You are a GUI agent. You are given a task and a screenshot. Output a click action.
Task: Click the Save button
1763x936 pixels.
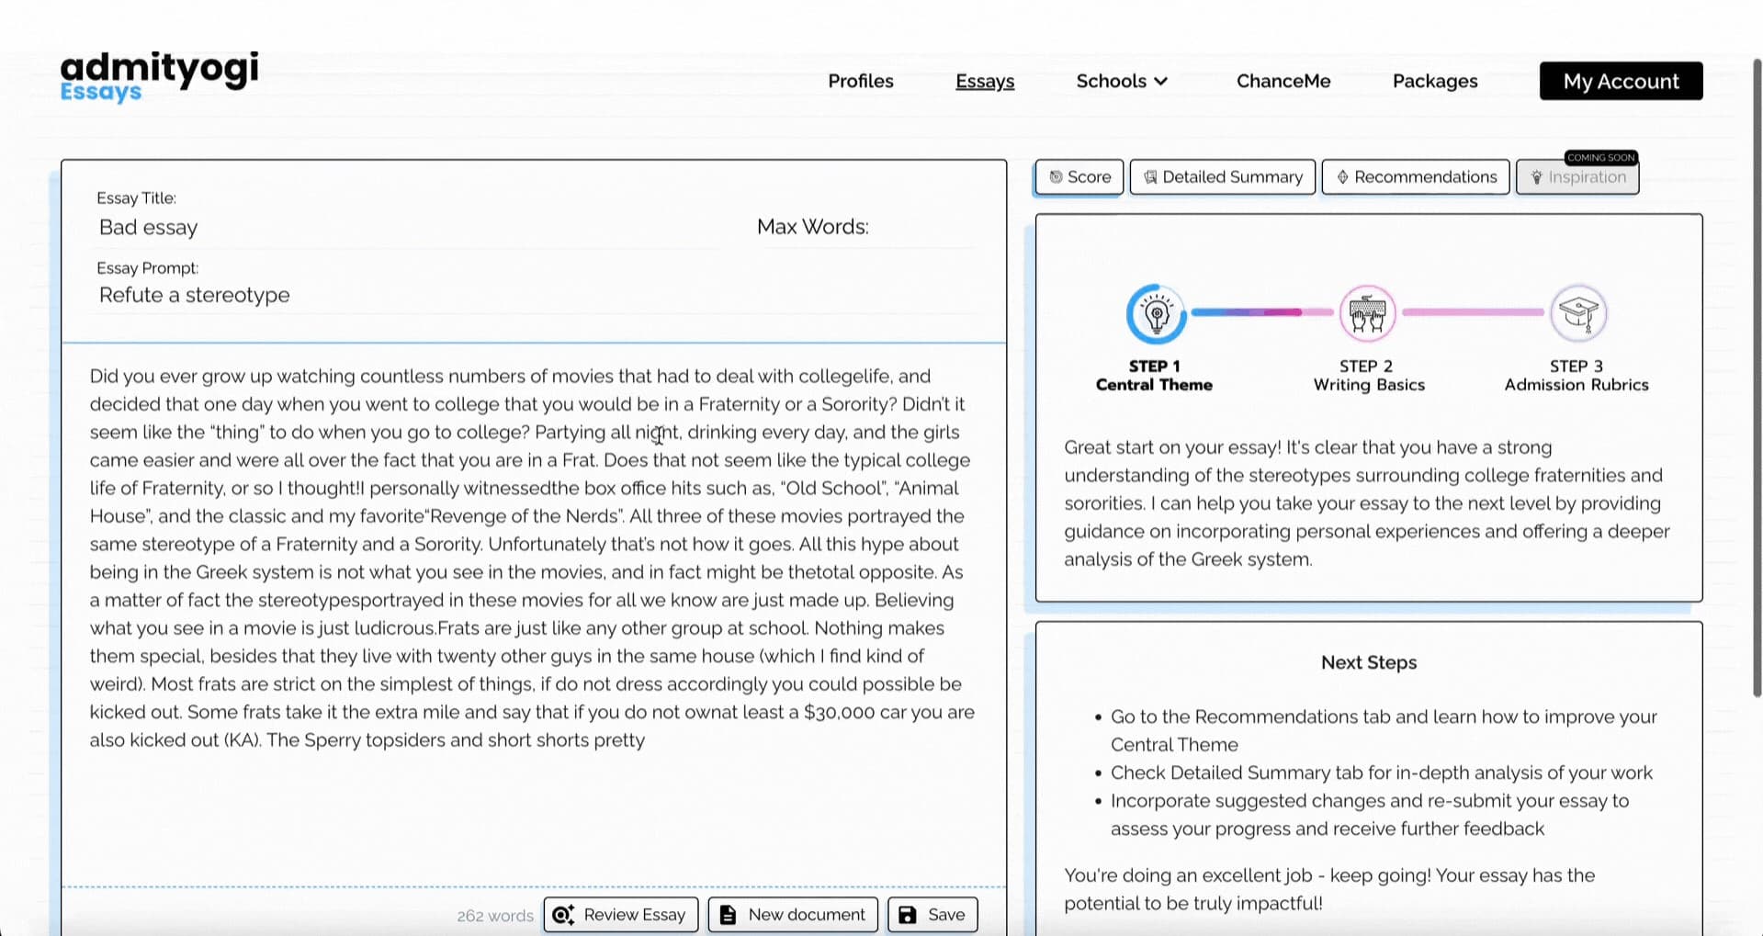pyautogui.click(x=932, y=915)
